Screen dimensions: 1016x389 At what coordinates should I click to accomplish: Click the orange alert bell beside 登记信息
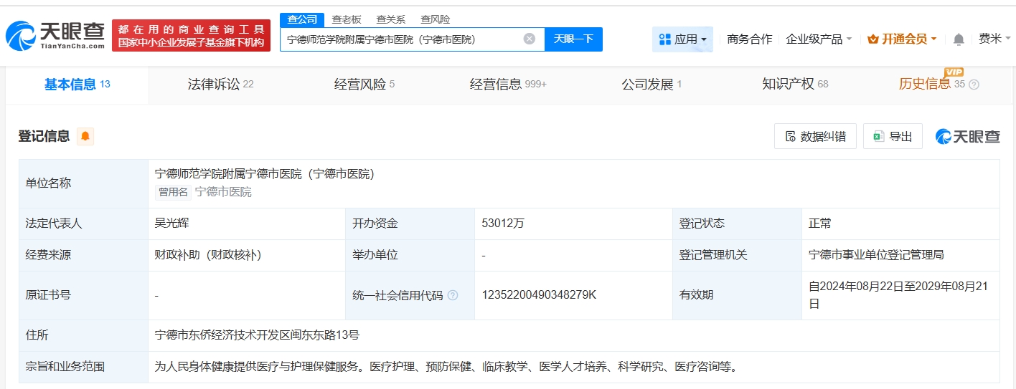pos(85,136)
